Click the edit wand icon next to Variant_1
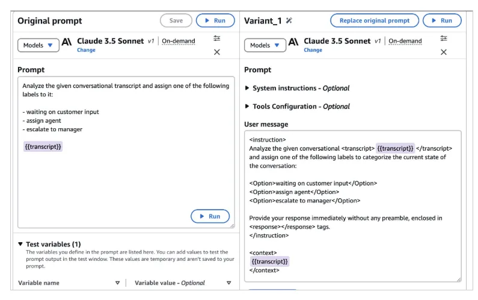478x300 pixels. 289,20
